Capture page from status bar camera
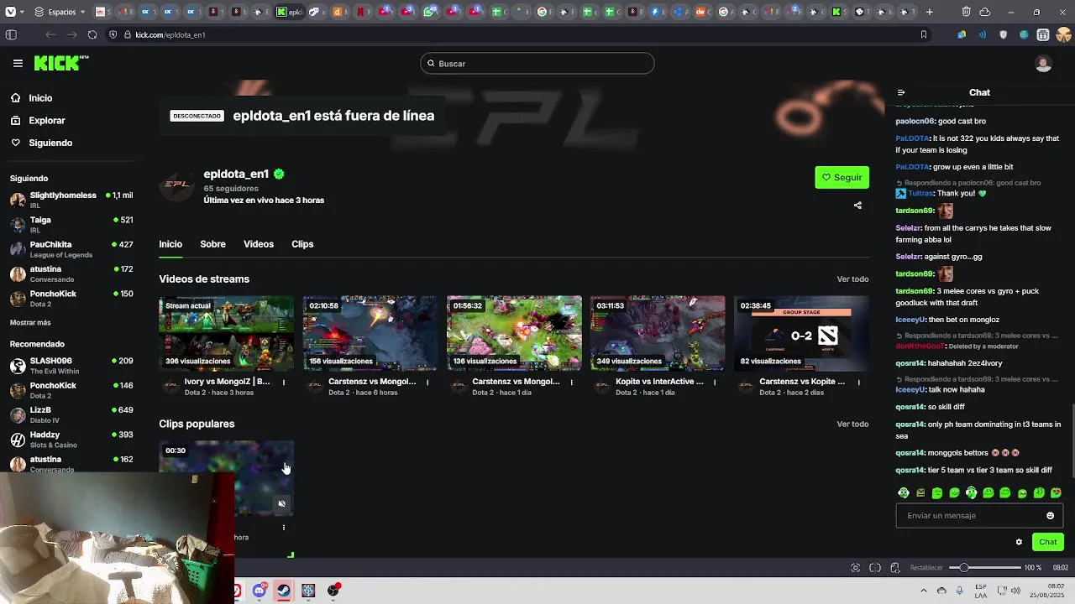Image resolution: width=1075 pixels, height=604 pixels. tap(855, 568)
